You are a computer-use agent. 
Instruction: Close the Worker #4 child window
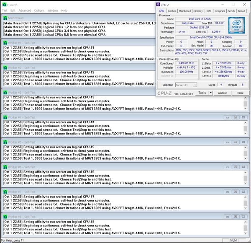(243, 117)
